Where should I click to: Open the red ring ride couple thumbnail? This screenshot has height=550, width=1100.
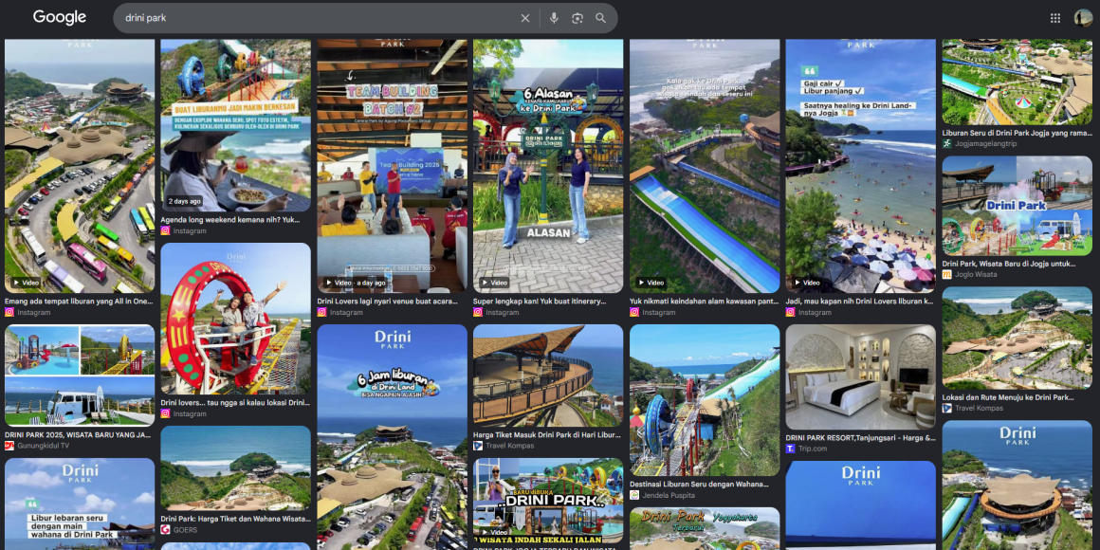(236, 319)
